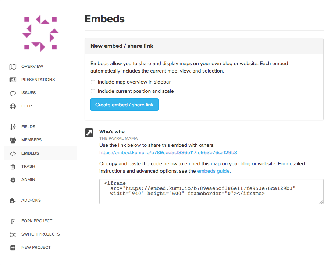The height and width of the screenshot is (265, 331).
Task: Click the Switch Projects arrows icon
Action: (x=13, y=234)
